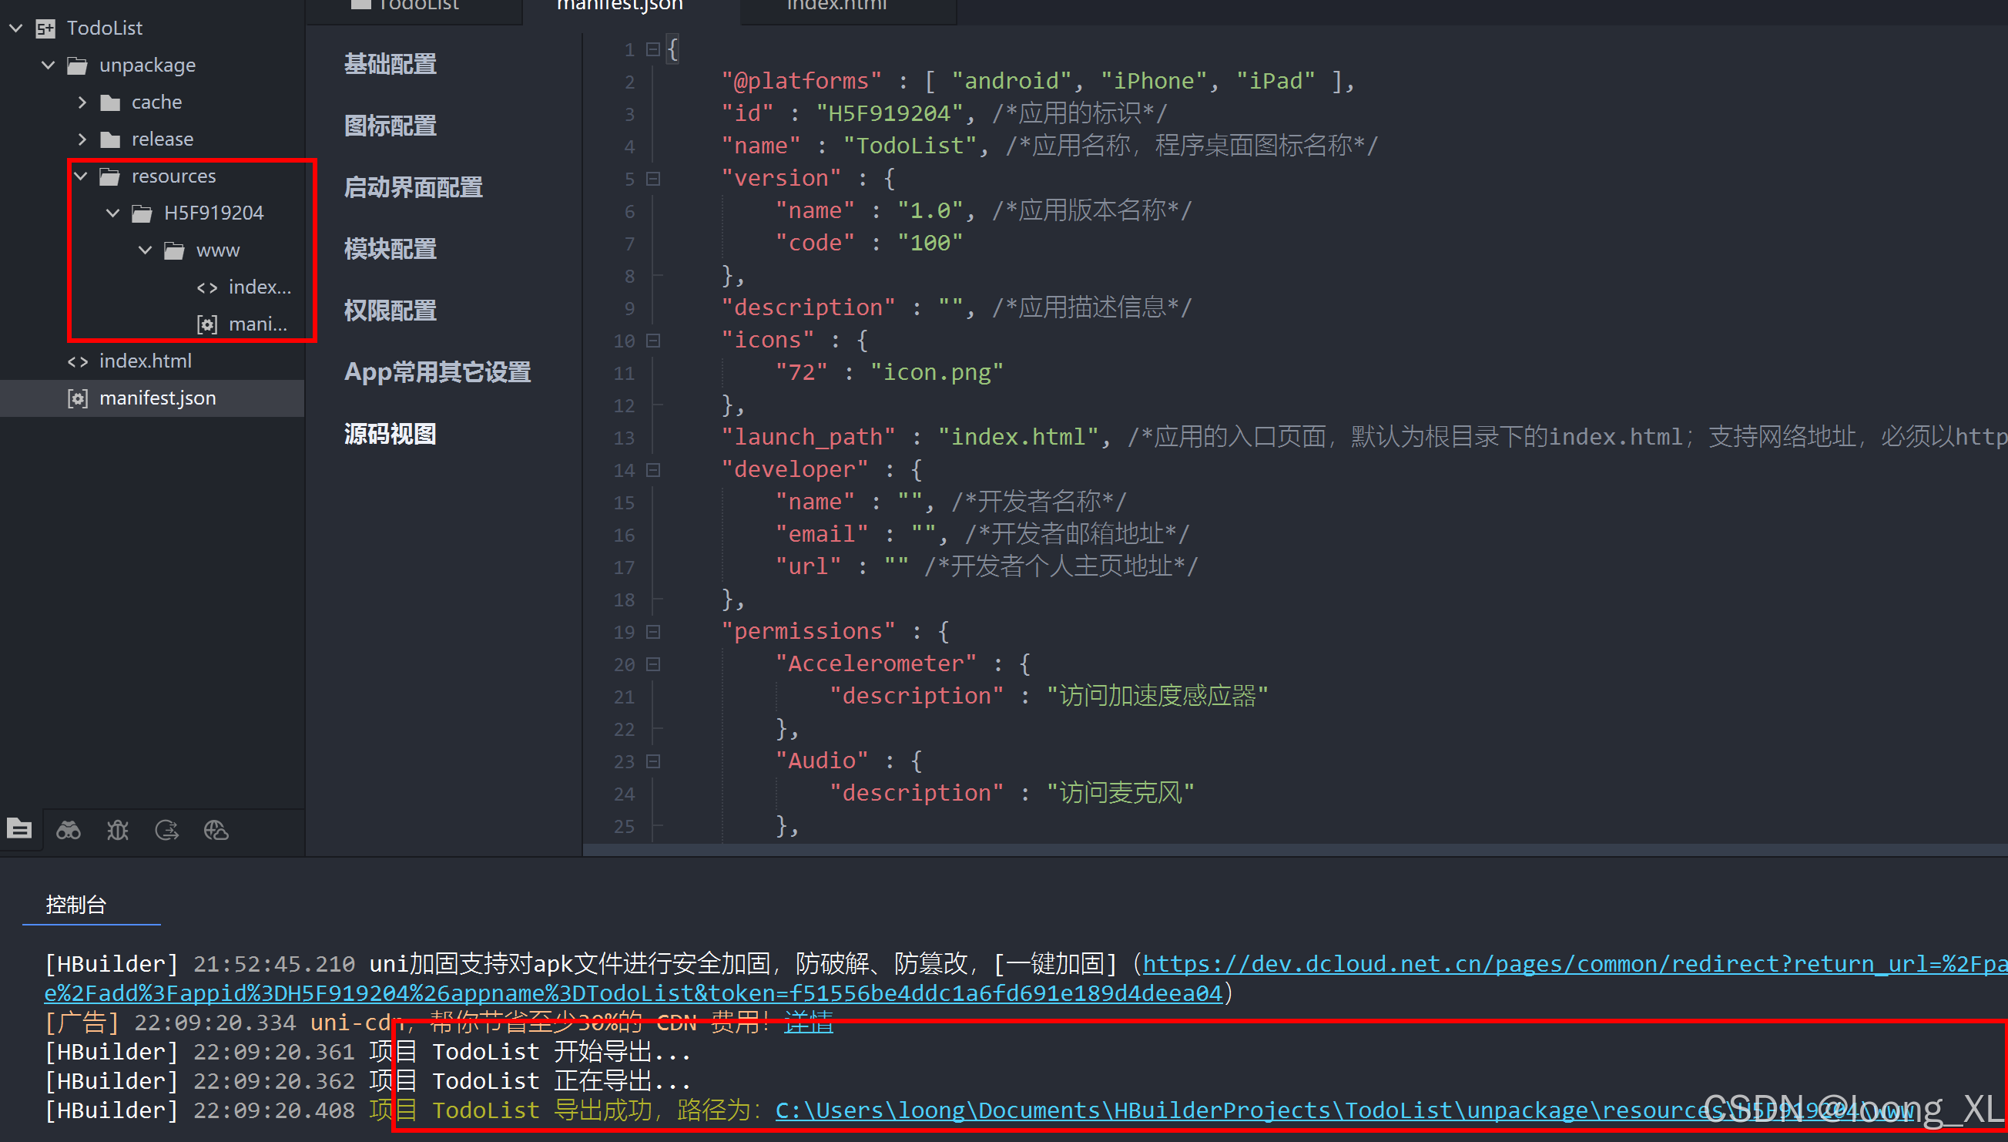Click the 正在导出 console log line
The image size is (2008, 1142).
(x=368, y=1082)
